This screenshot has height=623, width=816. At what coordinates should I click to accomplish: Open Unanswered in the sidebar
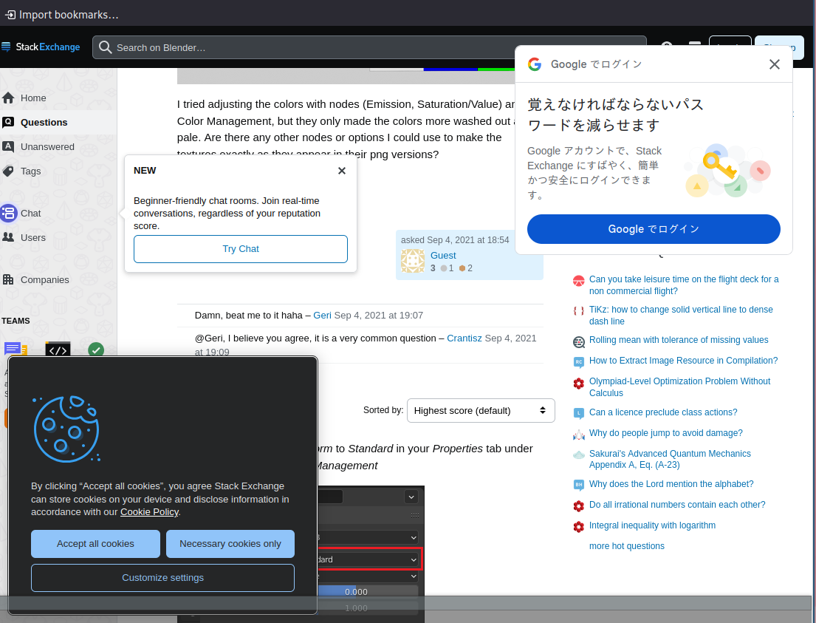(47, 147)
